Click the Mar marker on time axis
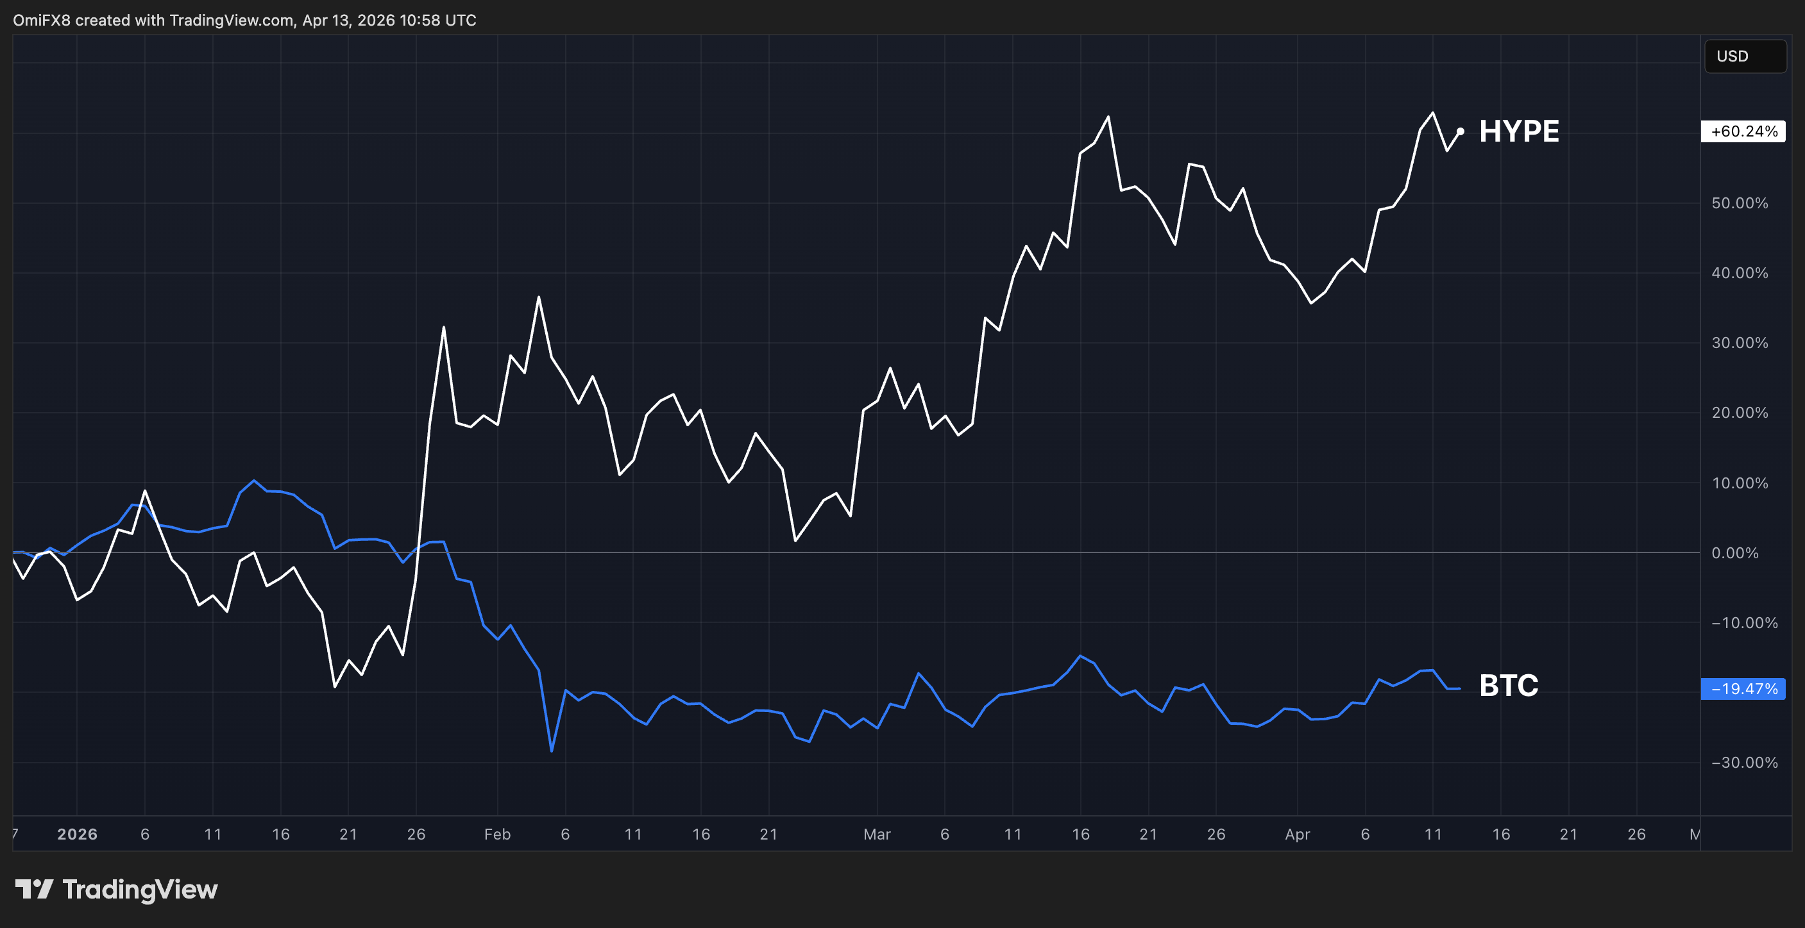Image resolution: width=1805 pixels, height=928 pixels. [877, 834]
